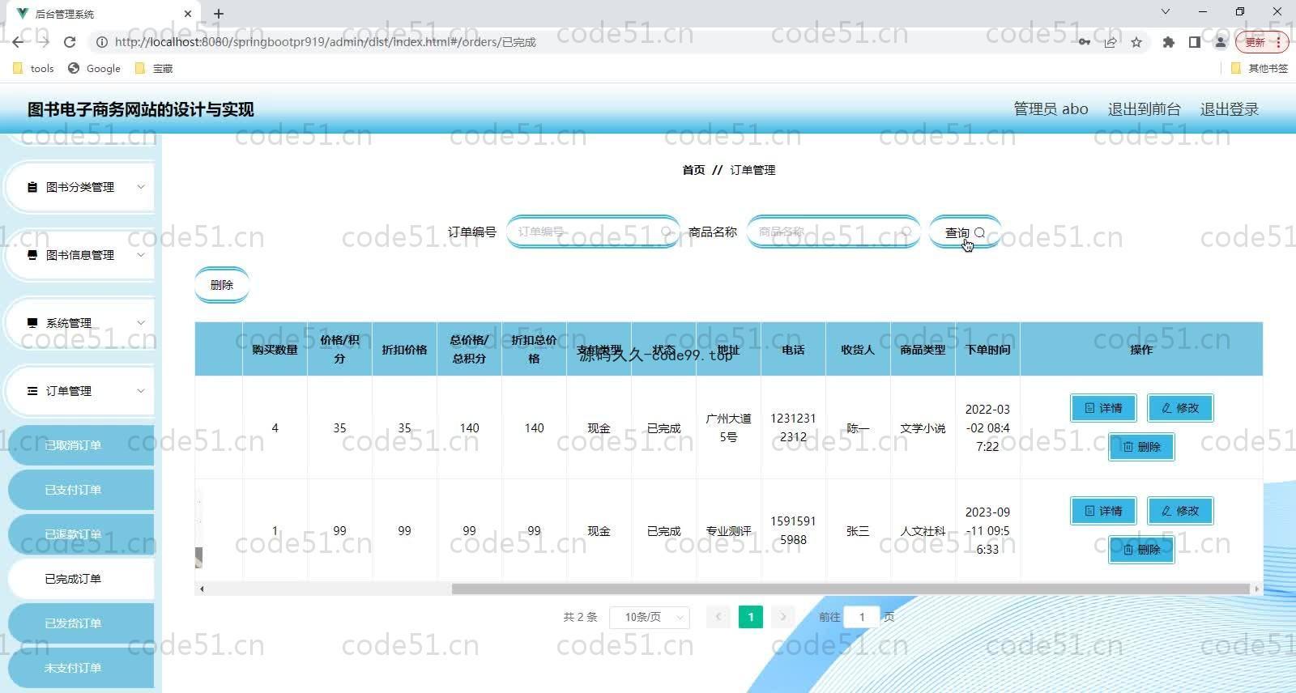Click the 订单管理 list icon

click(32, 391)
